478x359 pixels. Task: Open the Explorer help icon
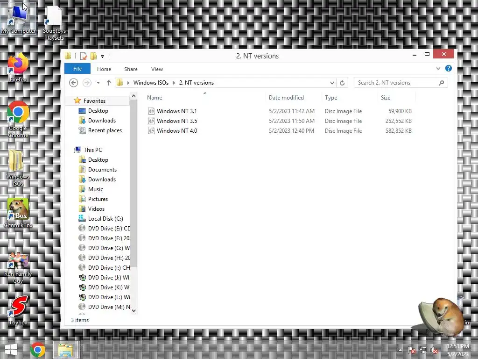449,68
